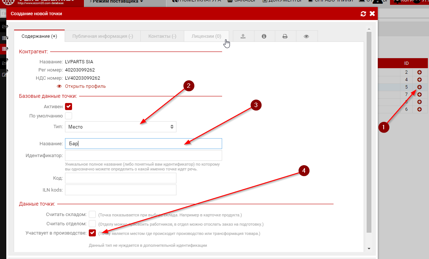Click the eye preview icon in tab strip

pyautogui.click(x=306, y=36)
